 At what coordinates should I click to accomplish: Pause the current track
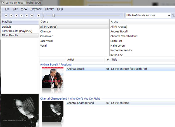(11, 16)
